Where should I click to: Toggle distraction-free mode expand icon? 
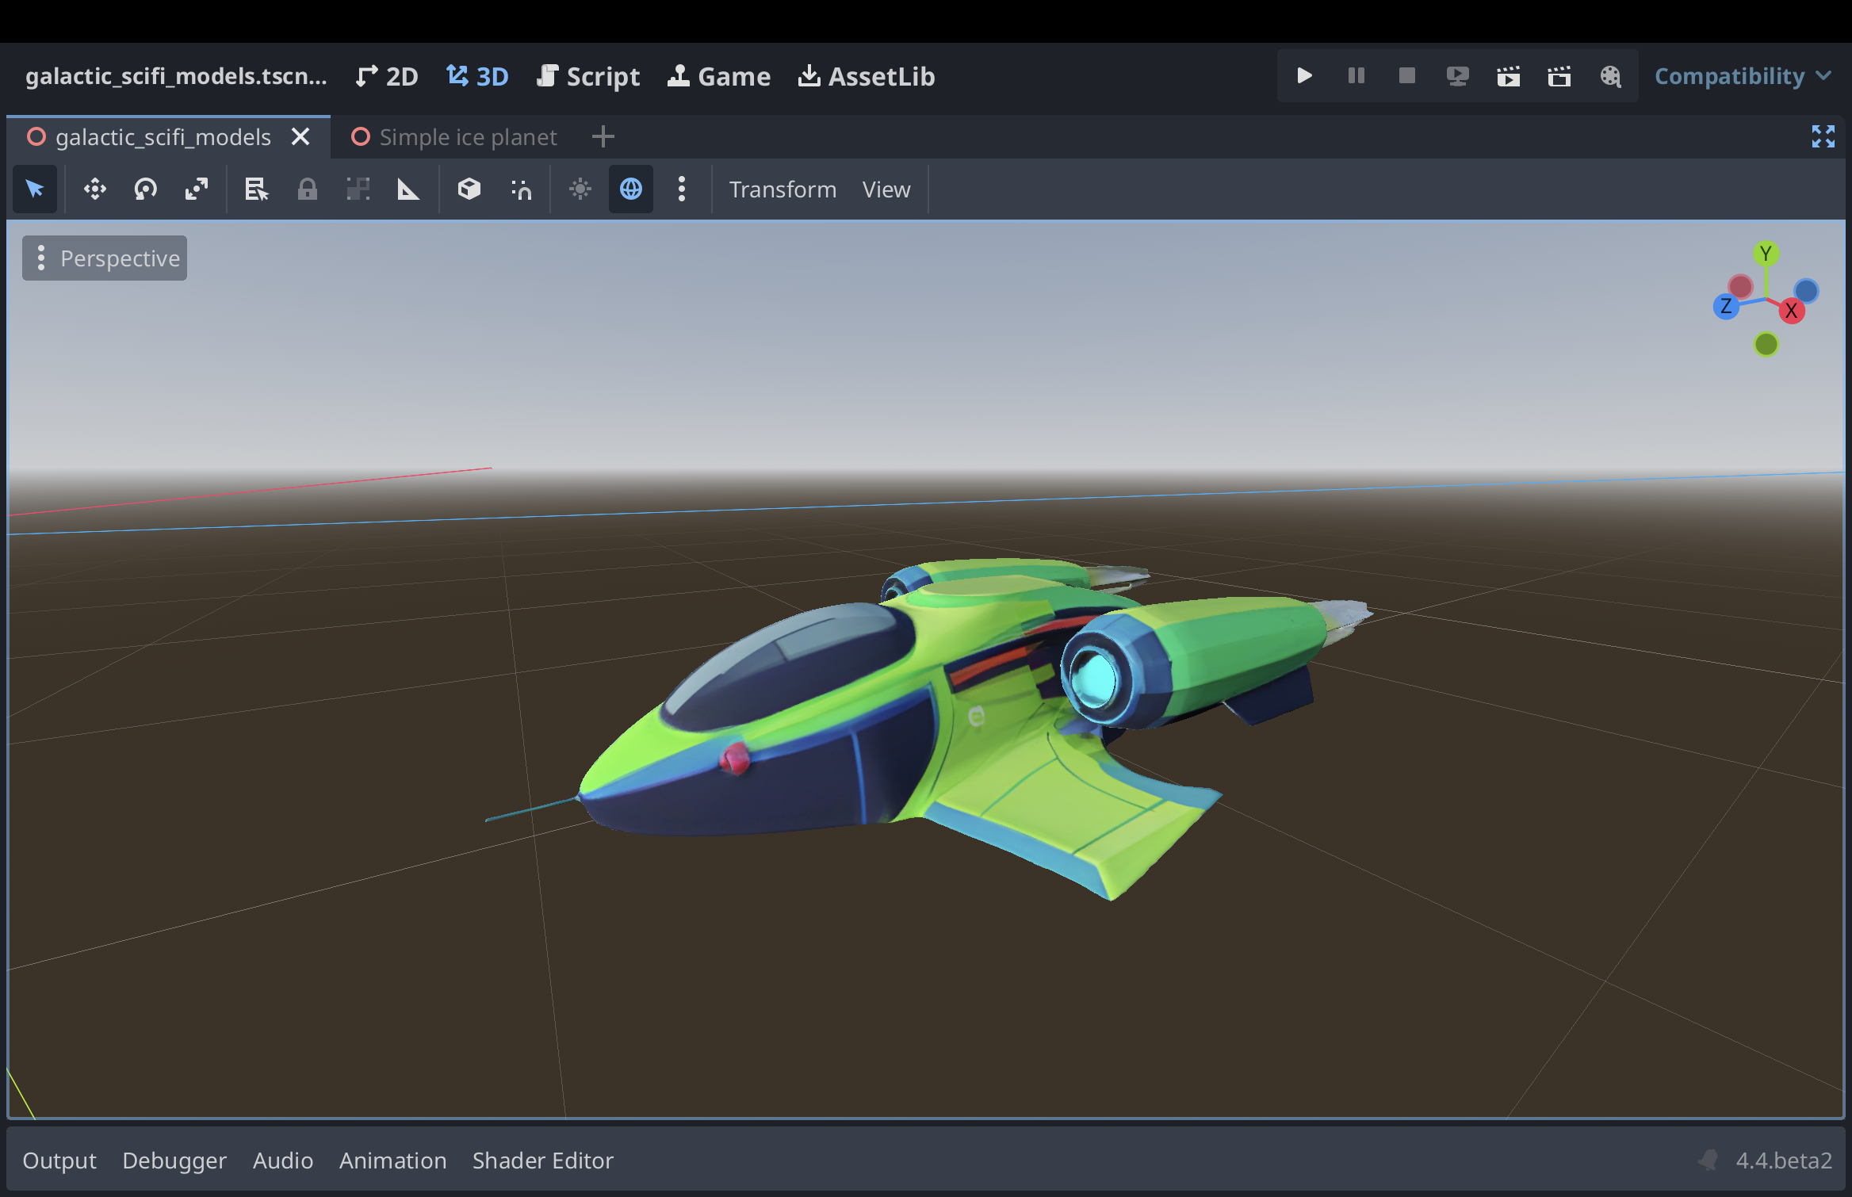(1823, 137)
